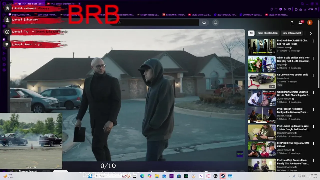
Task: Click the player arrow icon in browser toolbar
Action: 285,9
